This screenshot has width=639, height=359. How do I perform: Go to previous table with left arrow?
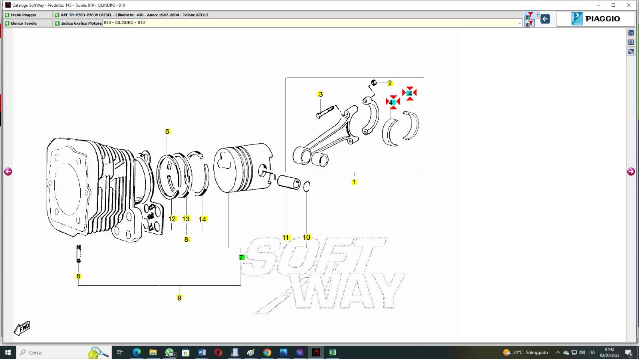[x=8, y=172]
